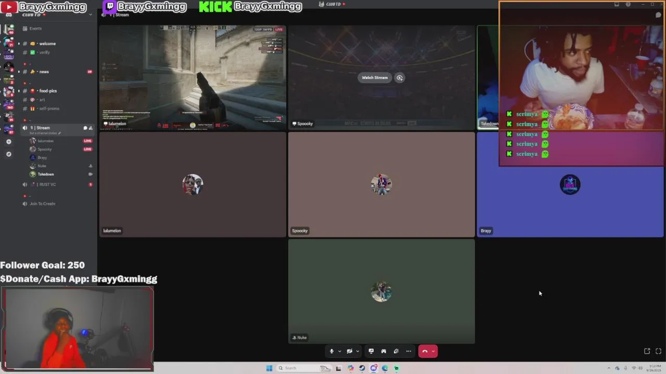
Task: Open the Windows Start menu
Action: pyautogui.click(x=269, y=368)
